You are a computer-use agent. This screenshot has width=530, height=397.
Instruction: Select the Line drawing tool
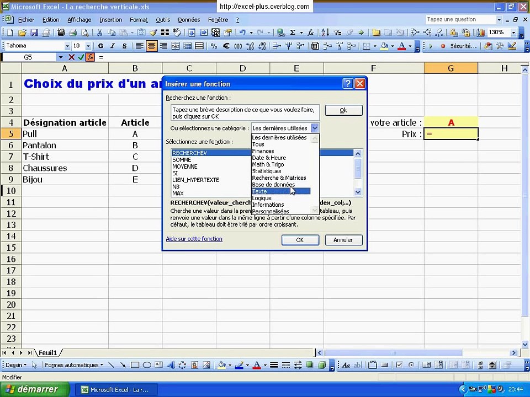pyautogui.click(x=111, y=365)
